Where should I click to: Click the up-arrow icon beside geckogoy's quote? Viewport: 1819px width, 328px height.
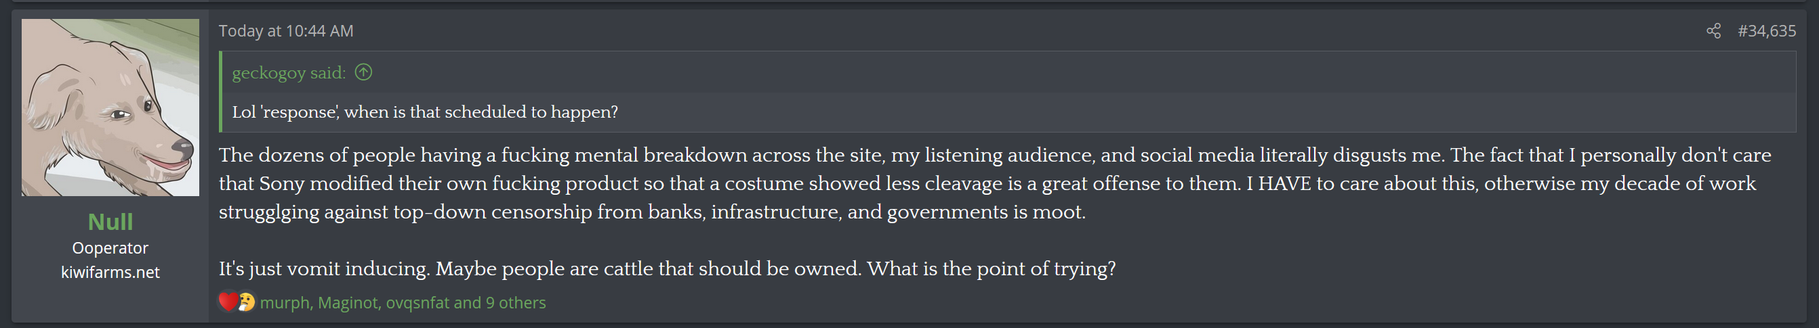point(364,72)
